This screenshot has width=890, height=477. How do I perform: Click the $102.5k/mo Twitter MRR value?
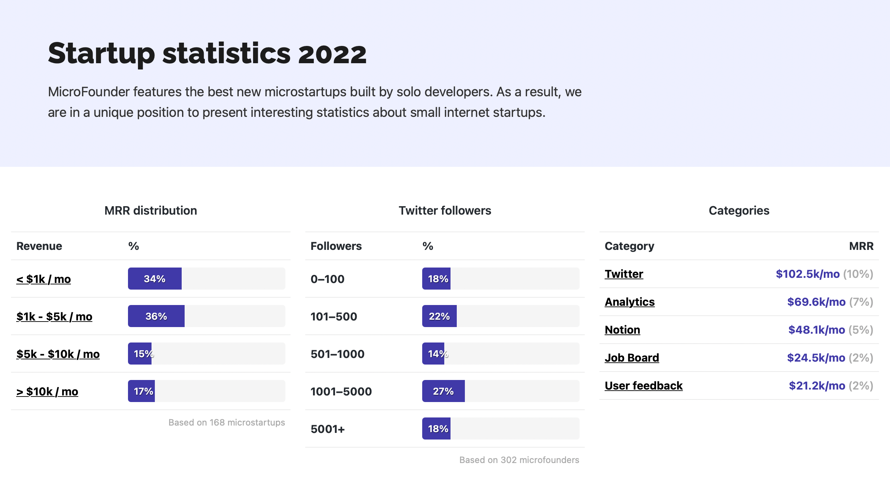[808, 274]
